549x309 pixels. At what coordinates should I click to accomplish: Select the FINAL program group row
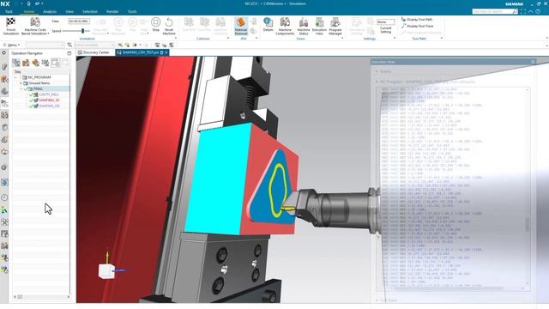pos(41,89)
